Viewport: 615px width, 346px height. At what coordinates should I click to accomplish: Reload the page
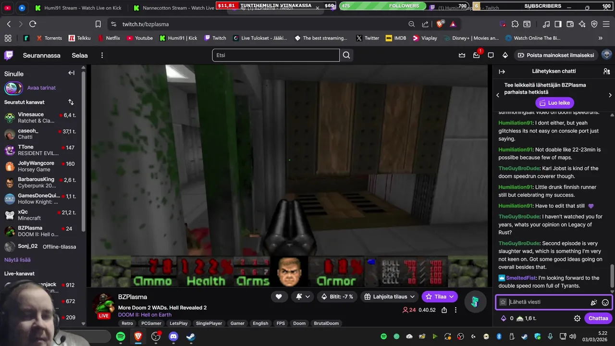click(33, 24)
